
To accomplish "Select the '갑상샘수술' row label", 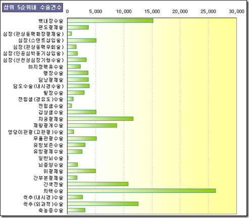I will coord(51,112).
